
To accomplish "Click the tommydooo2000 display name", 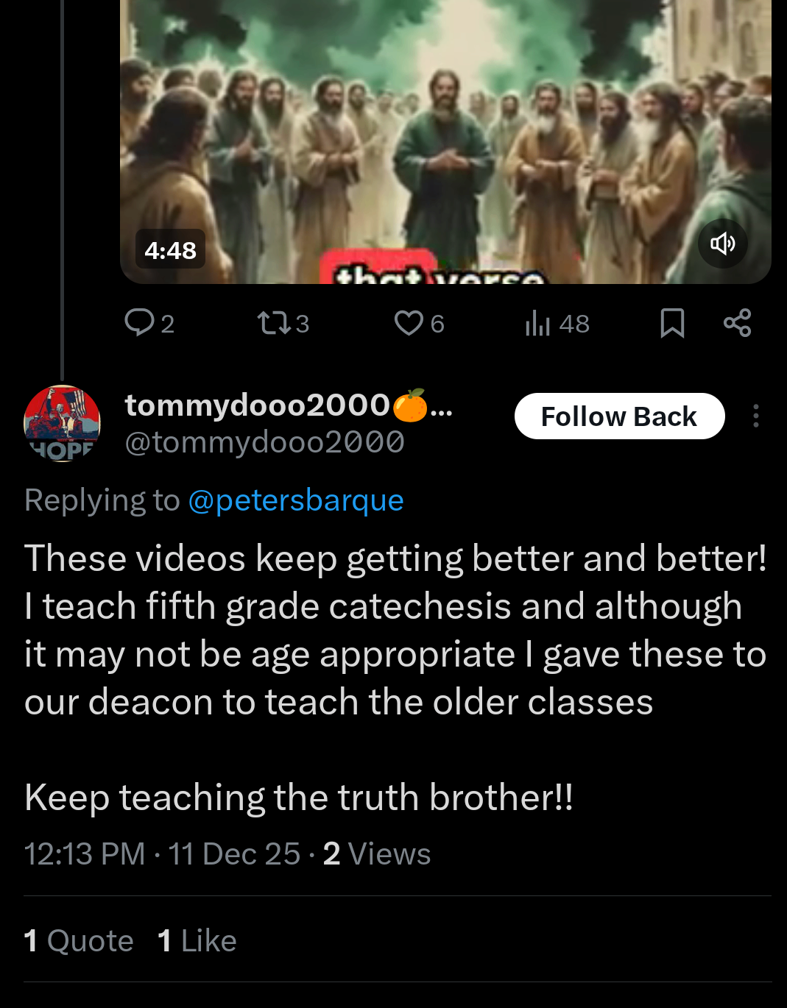I will click(x=258, y=405).
